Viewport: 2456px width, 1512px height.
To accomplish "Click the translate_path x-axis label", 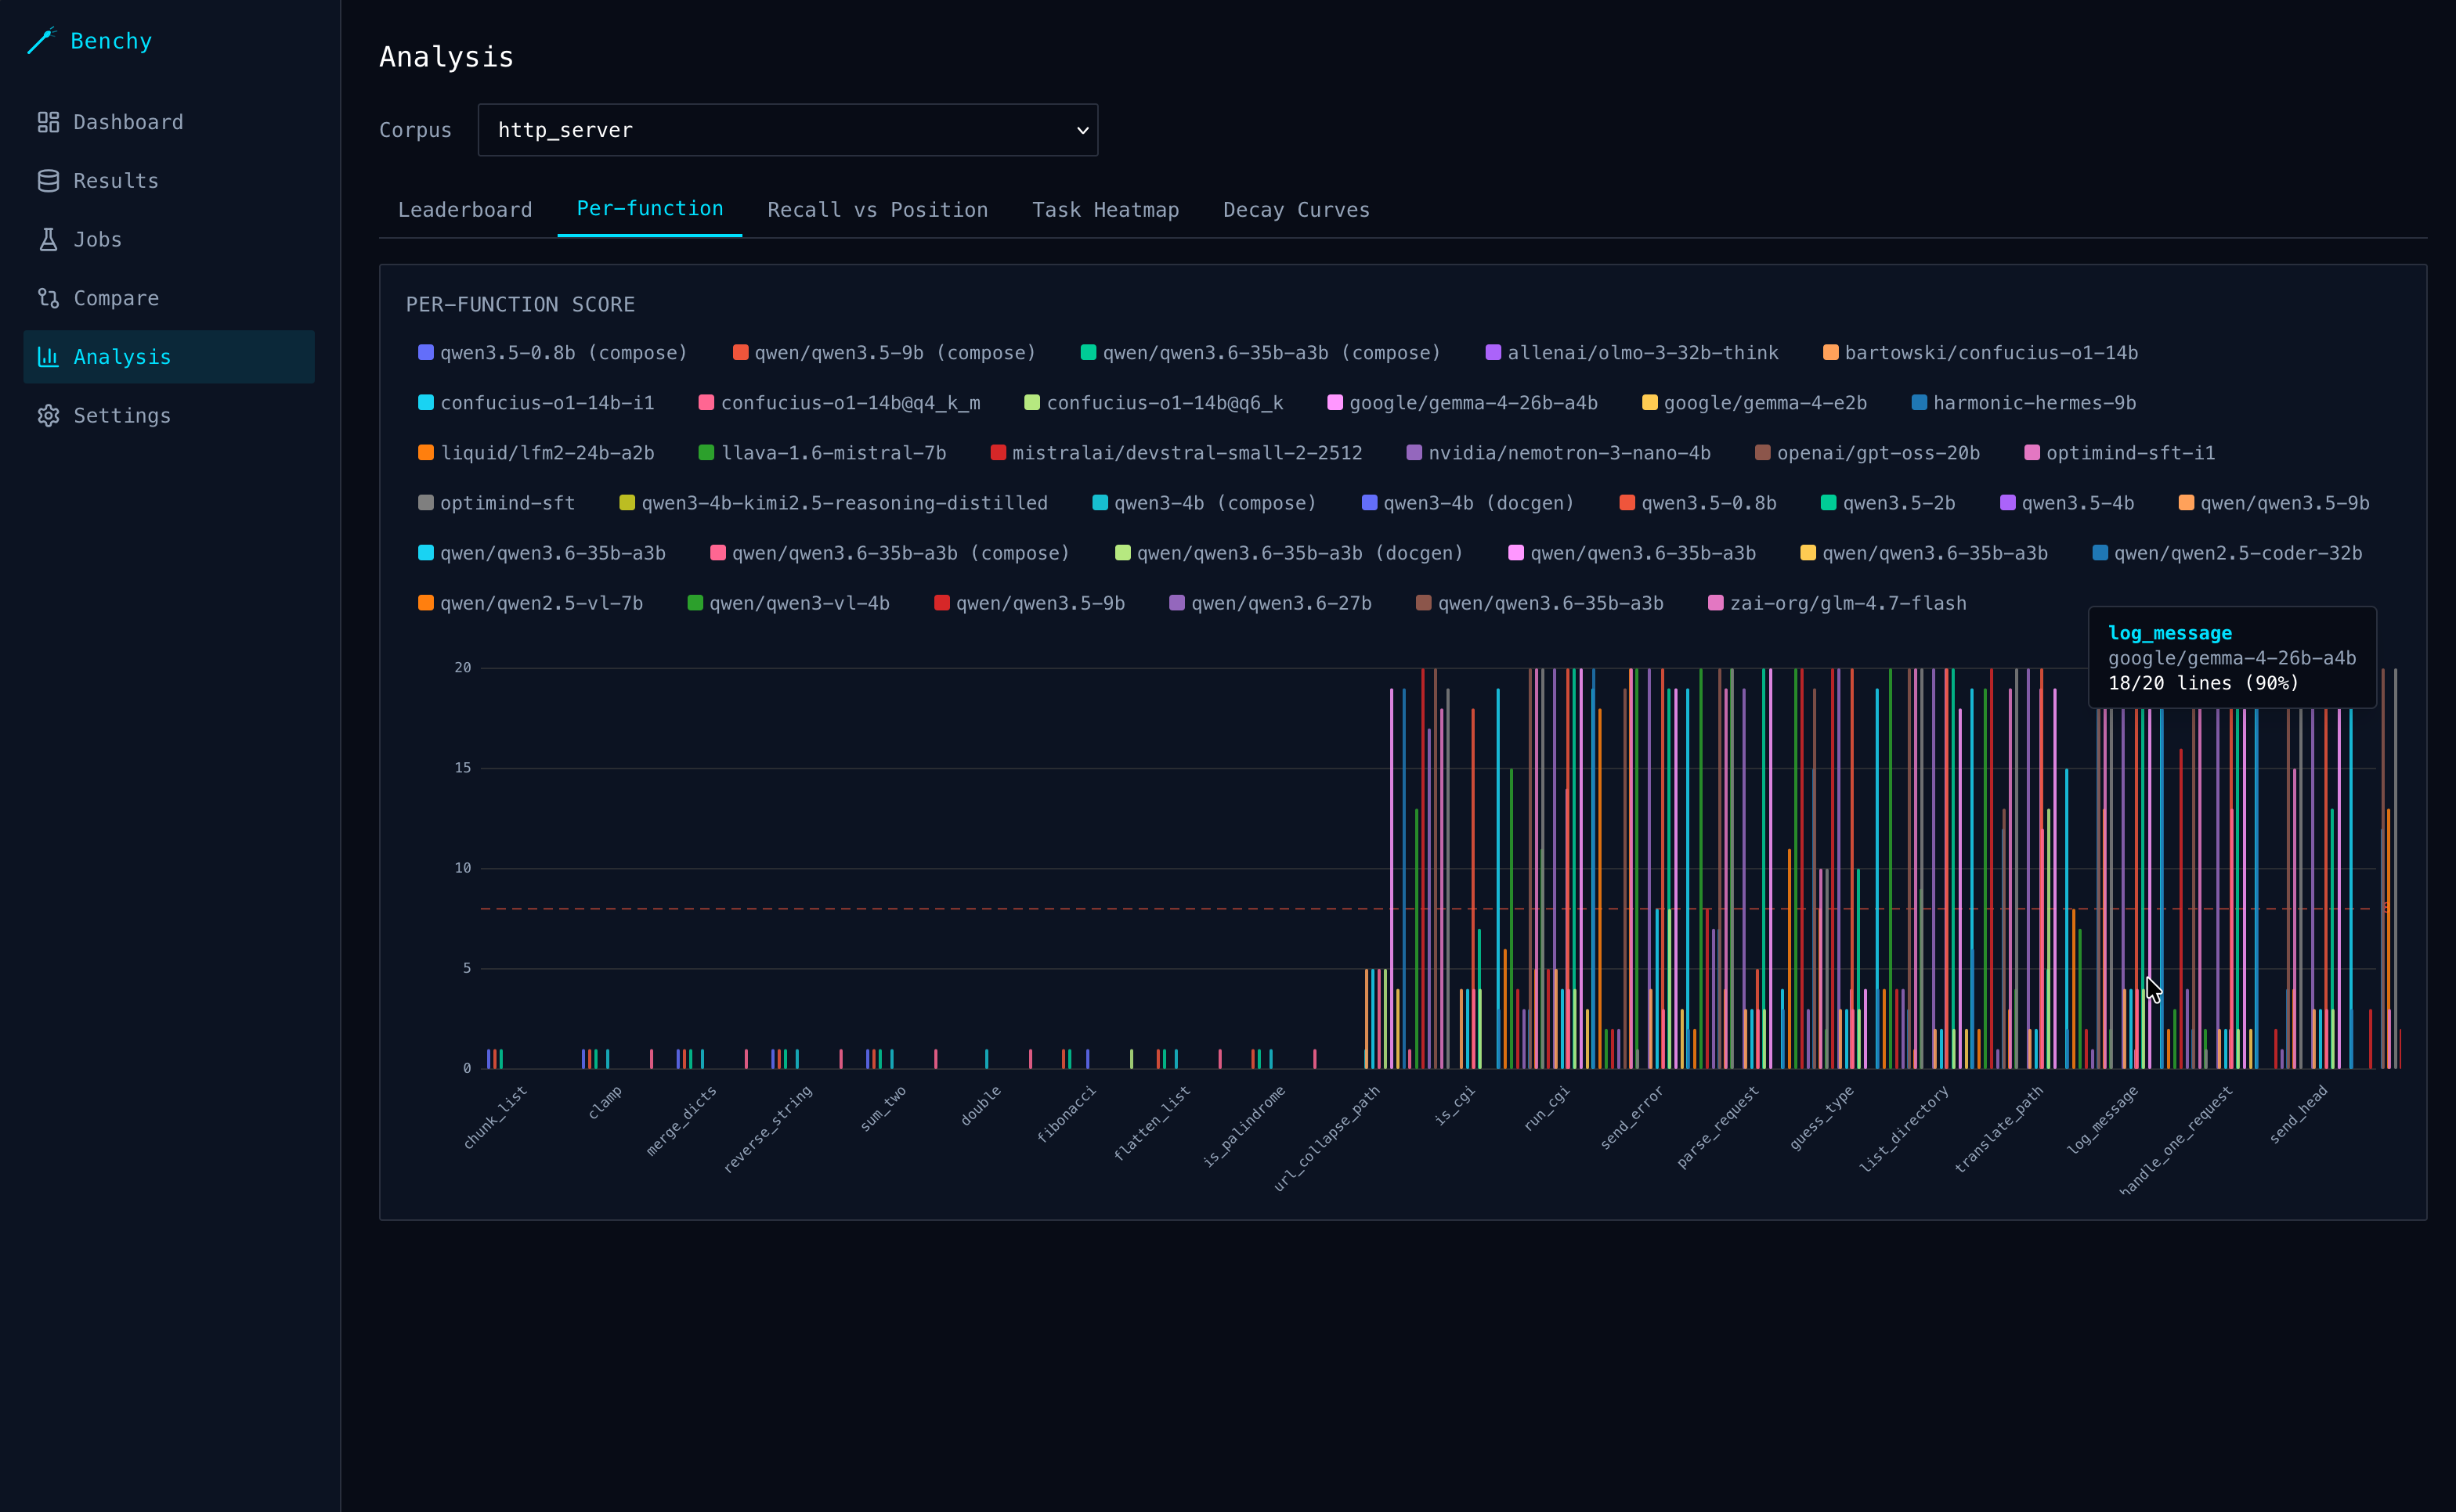I will tap(1999, 1129).
